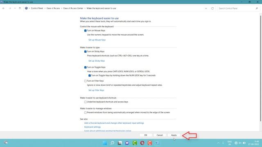The height and width of the screenshot is (147, 262).
Task: Select Ease of Access breadcrumb
Action: click(53, 8)
